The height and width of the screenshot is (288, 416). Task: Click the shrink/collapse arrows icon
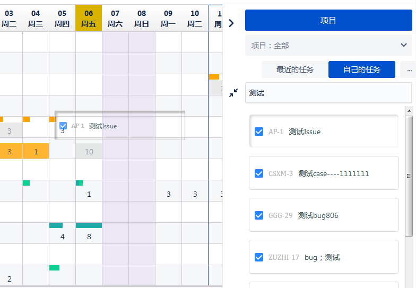233,93
